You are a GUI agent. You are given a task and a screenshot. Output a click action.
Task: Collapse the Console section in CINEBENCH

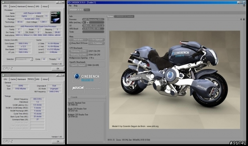(69, 97)
